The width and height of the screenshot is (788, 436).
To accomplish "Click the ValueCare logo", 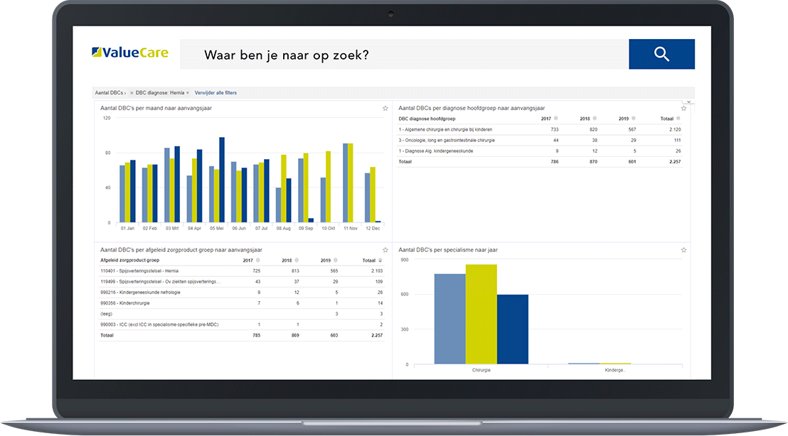I will (x=130, y=54).
